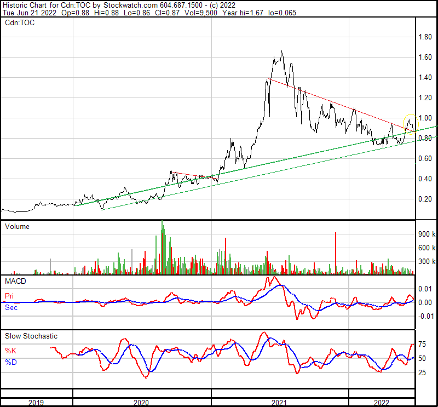Click the red '%K' stochastic legend

click(10, 351)
